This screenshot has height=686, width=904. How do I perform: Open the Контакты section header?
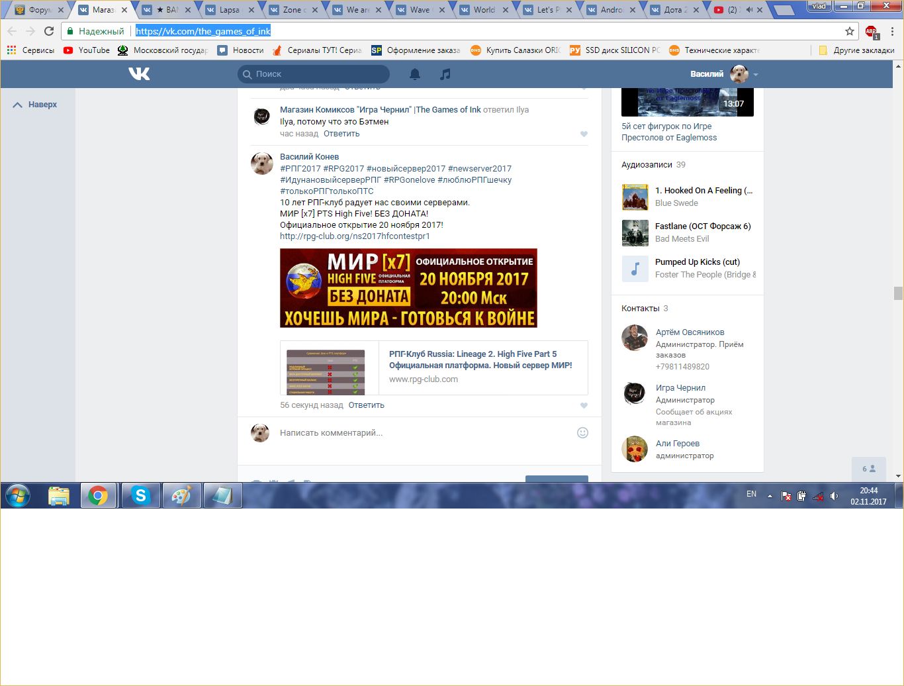641,309
